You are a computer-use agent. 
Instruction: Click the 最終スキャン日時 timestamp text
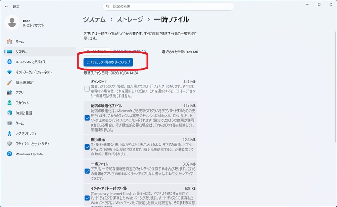point(111,73)
